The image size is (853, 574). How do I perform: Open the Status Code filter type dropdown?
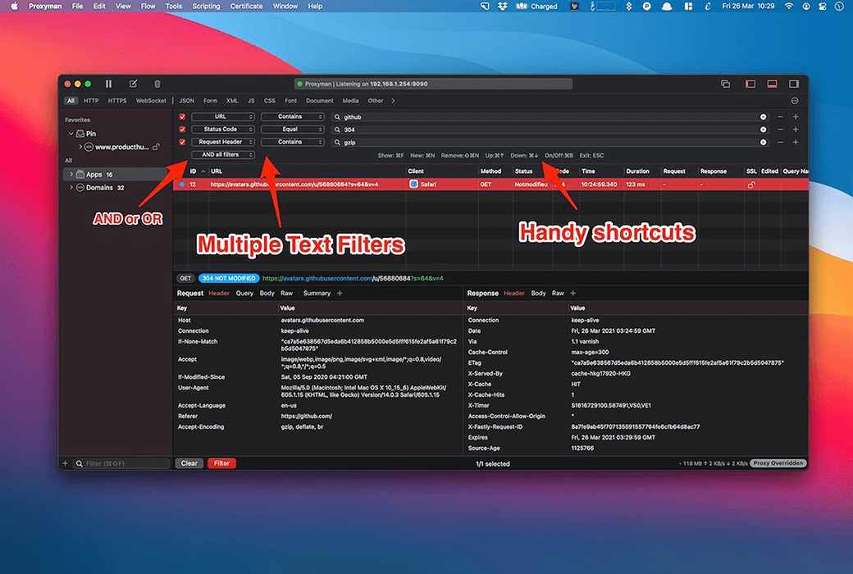(223, 129)
